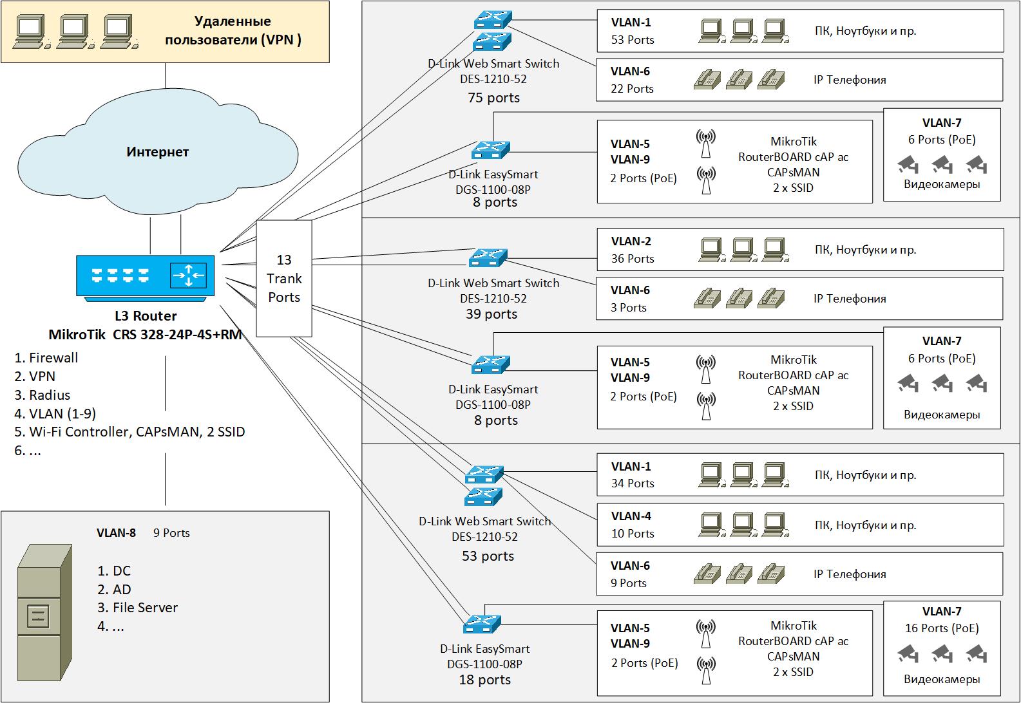Click the '34 Ports' text under VLAN-1
Screen dimensions: 1021x703
pos(633,483)
